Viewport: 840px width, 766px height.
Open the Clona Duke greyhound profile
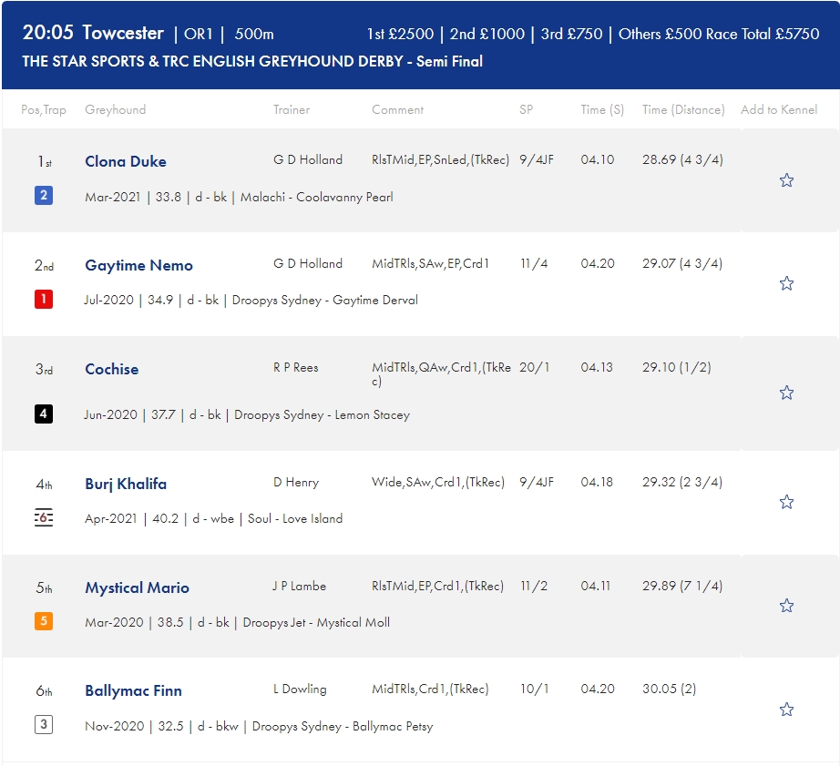[126, 161]
